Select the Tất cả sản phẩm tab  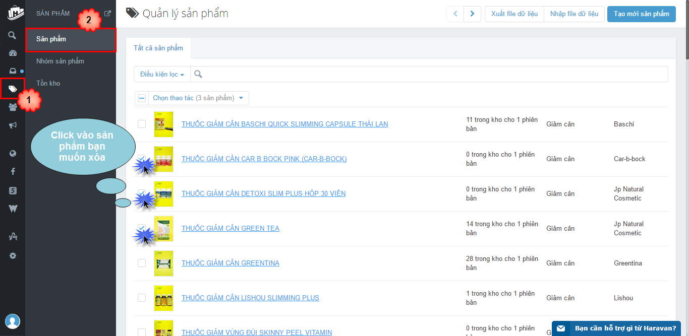coord(158,48)
